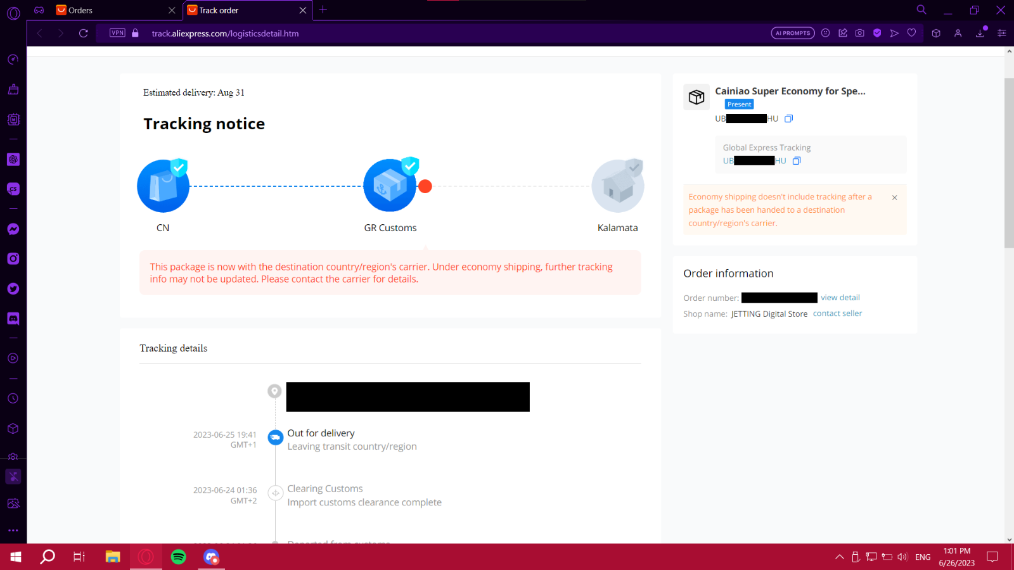This screenshot has height=570, width=1014.
Task: Open the Windows notification center
Action: (x=992, y=557)
